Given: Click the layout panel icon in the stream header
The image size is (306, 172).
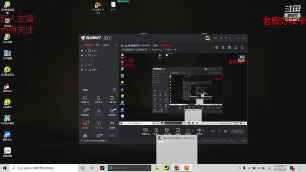Looking at the screenshot, I should tap(229, 47).
